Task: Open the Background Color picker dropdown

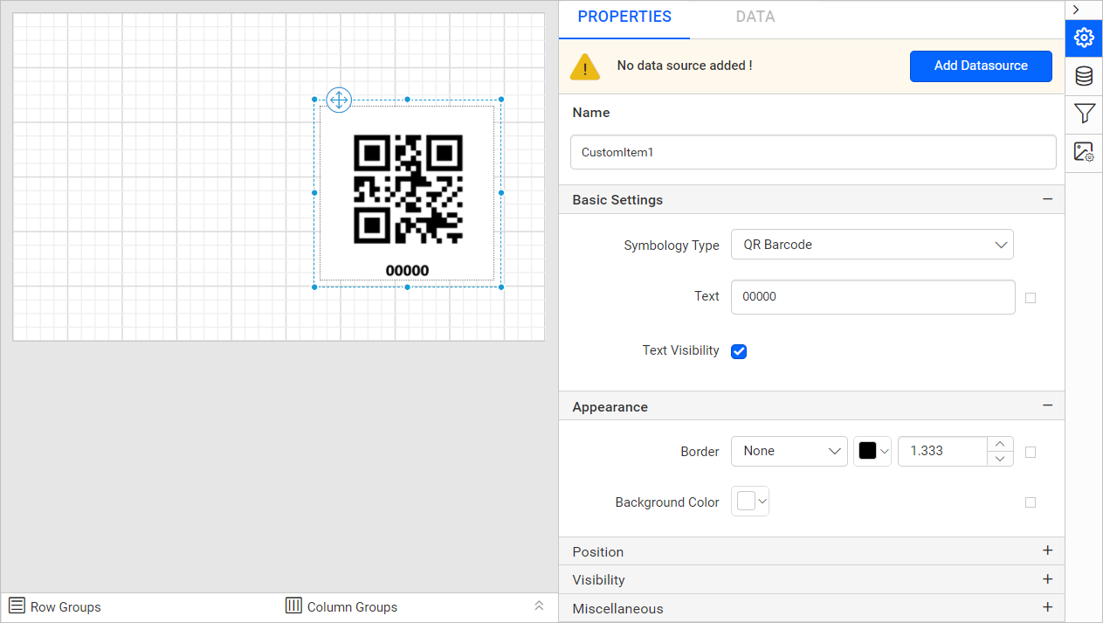Action: point(750,502)
